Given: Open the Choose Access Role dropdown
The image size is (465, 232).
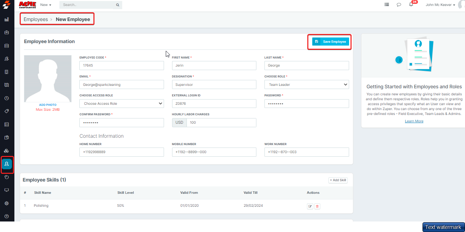Looking at the screenshot, I should 122,103.
